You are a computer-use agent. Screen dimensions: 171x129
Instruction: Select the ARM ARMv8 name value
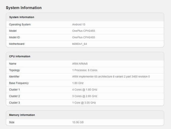click(x=80, y=64)
